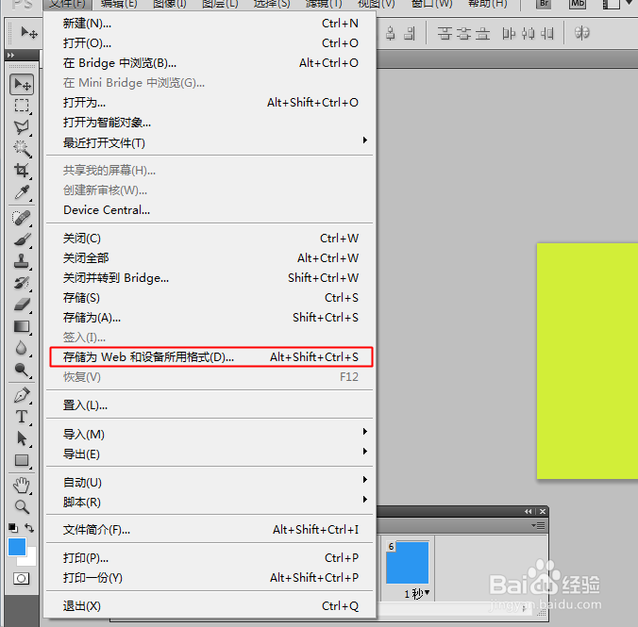Select the Rectangle shape tool
This screenshot has width=638, height=627.
22,460
